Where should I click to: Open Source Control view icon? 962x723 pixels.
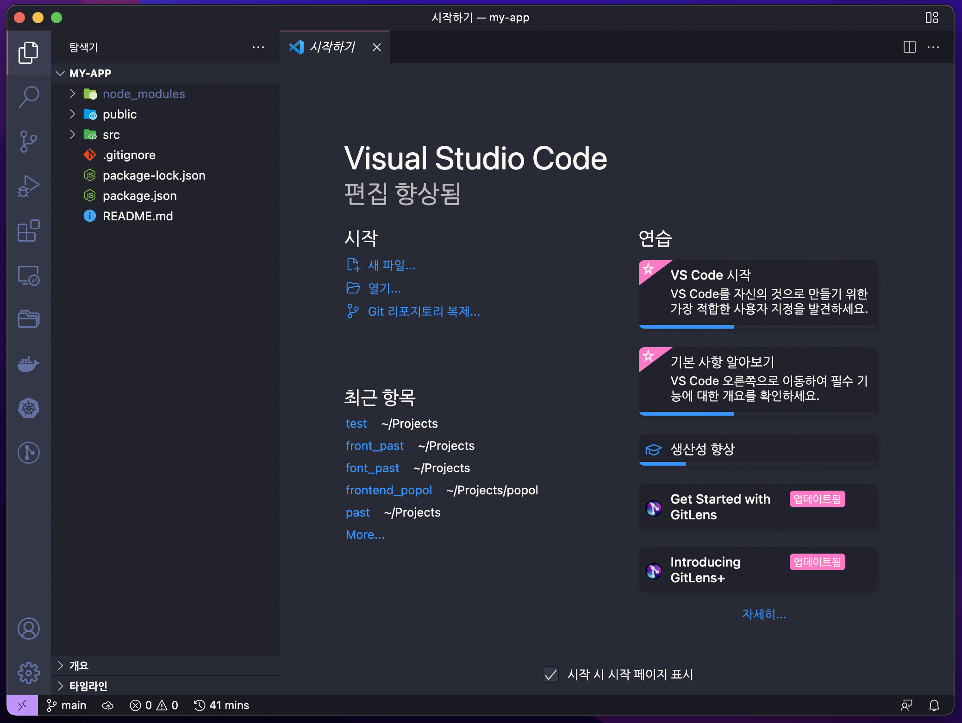pos(29,141)
